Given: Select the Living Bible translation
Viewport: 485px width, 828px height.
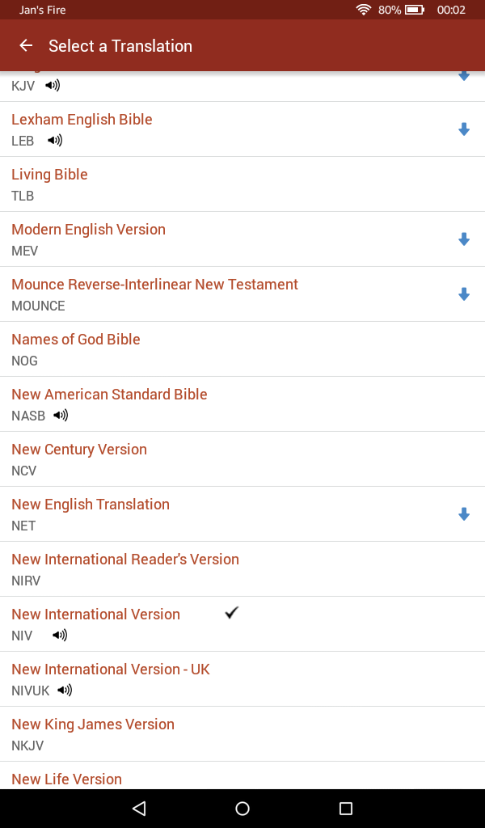Looking at the screenshot, I should pos(49,175).
